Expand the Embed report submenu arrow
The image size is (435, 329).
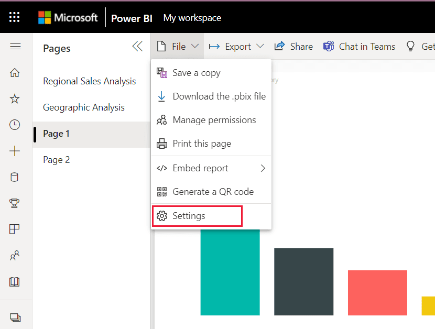point(263,168)
